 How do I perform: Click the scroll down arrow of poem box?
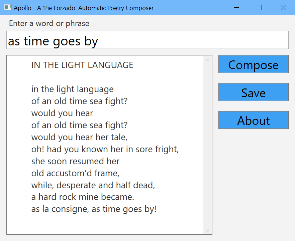pos(207,230)
